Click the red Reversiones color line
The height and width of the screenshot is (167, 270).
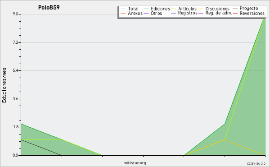pos(235,14)
